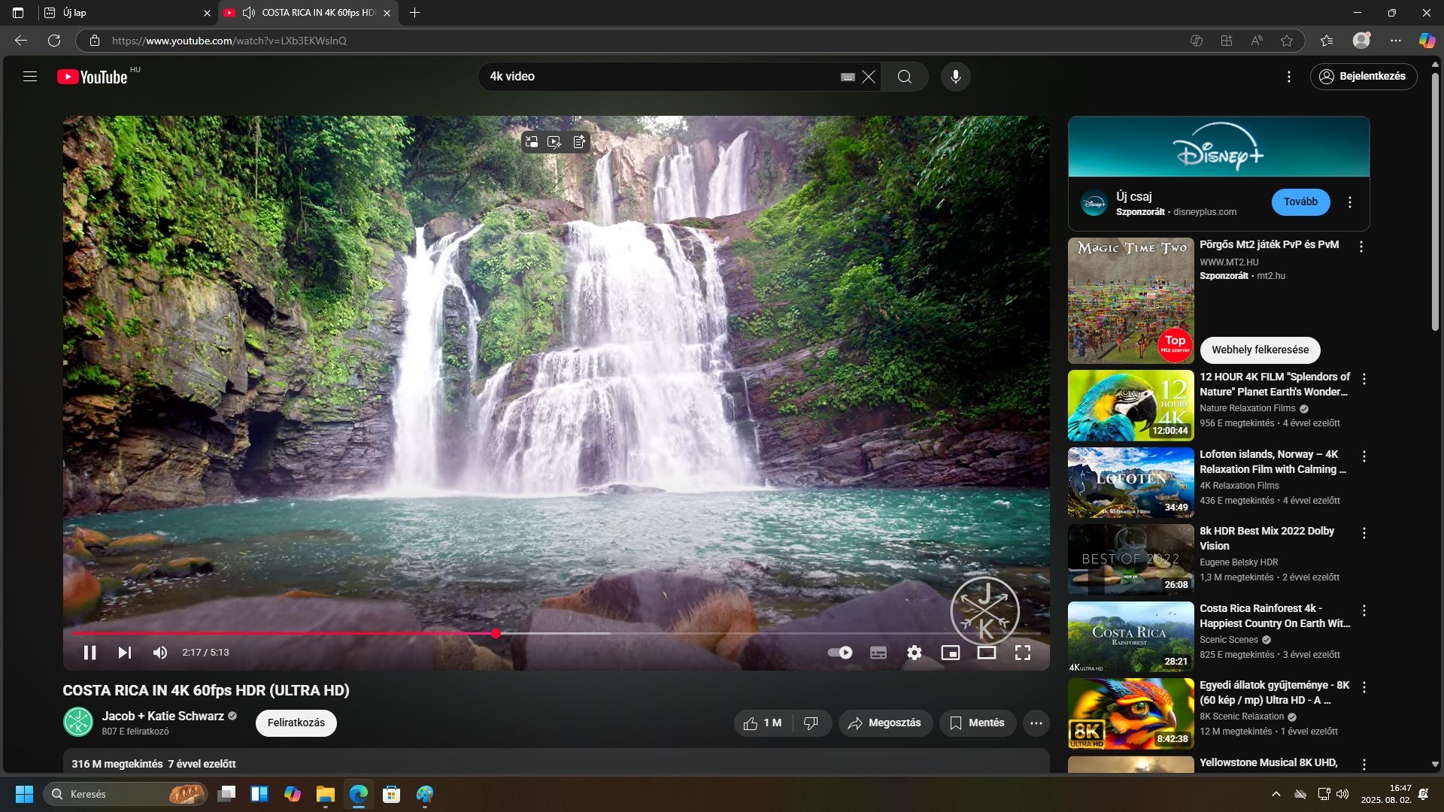Mute the video volume

coord(159,653)
